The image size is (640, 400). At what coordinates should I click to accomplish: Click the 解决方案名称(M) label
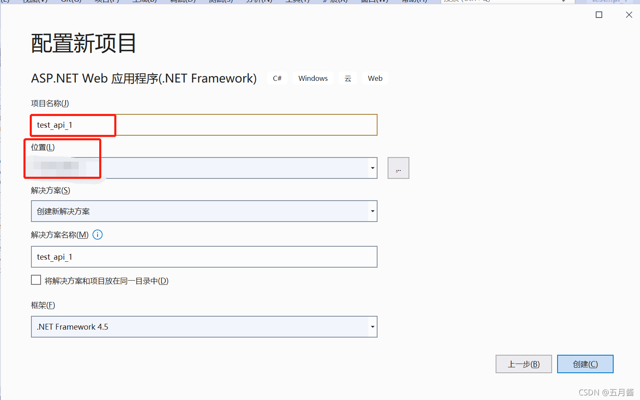click(60, 235)
